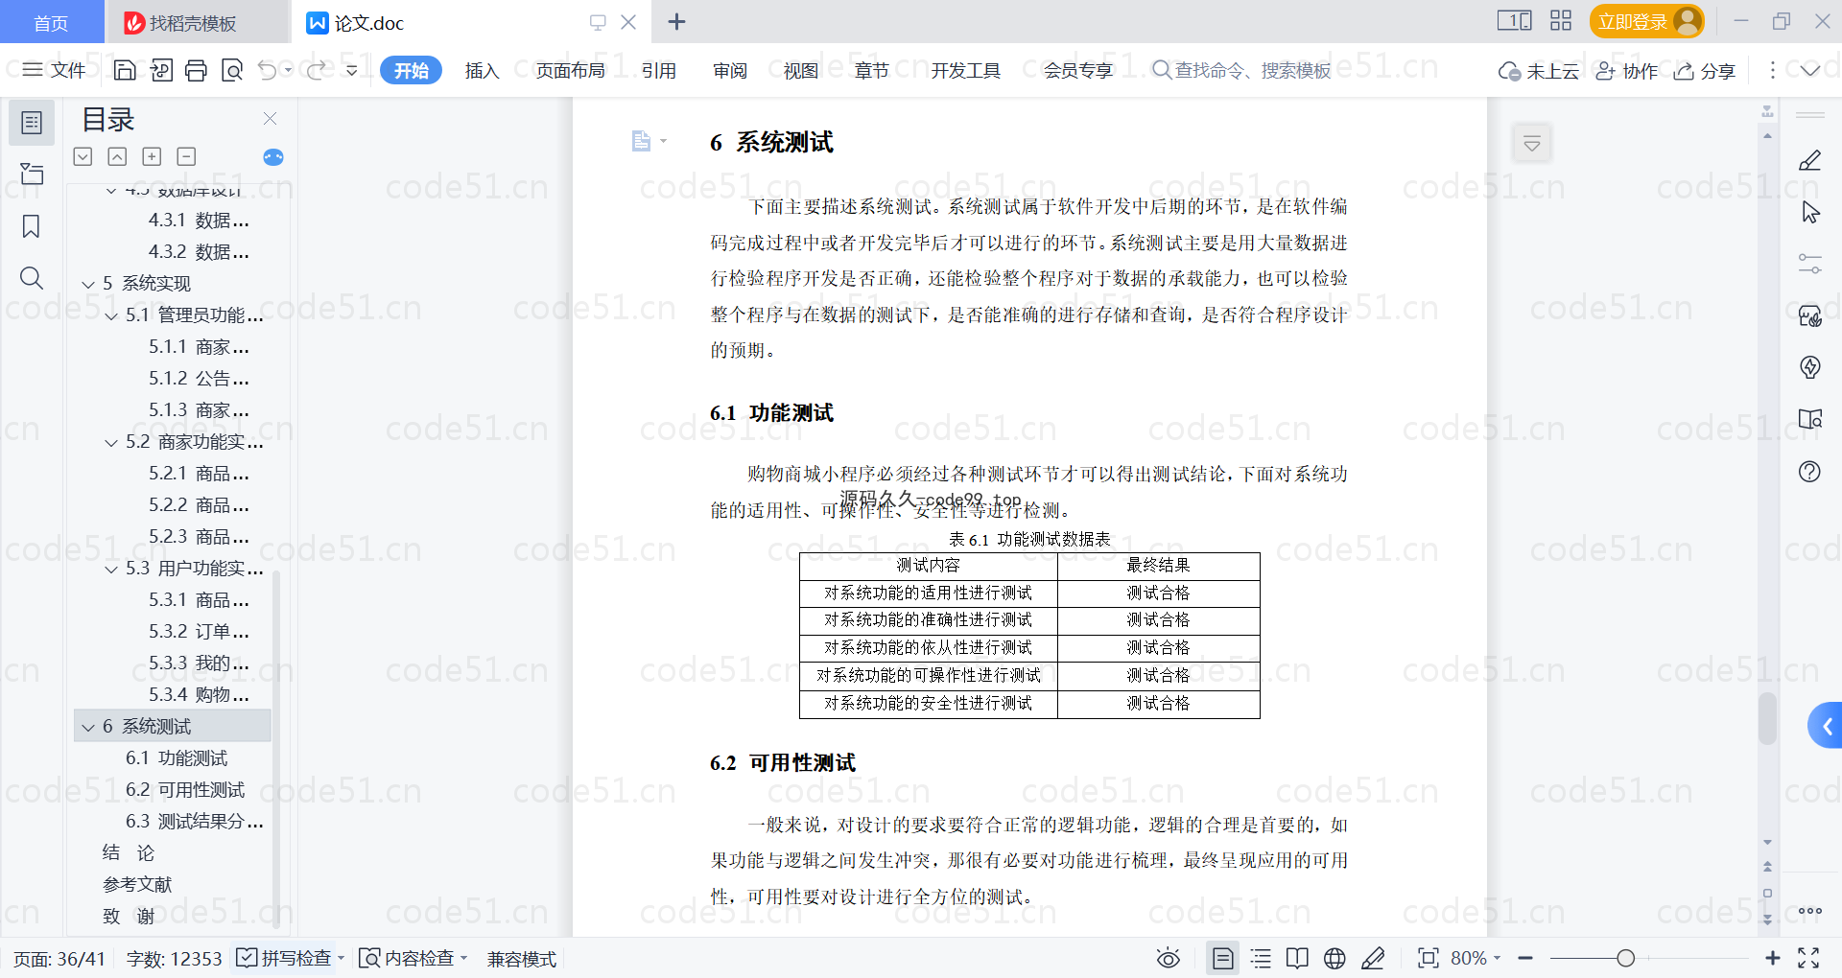Viewport: 1842px width, 978px height.
Task: Open the 内容检查 dropdown arrow
Action: tap(464, 958)
